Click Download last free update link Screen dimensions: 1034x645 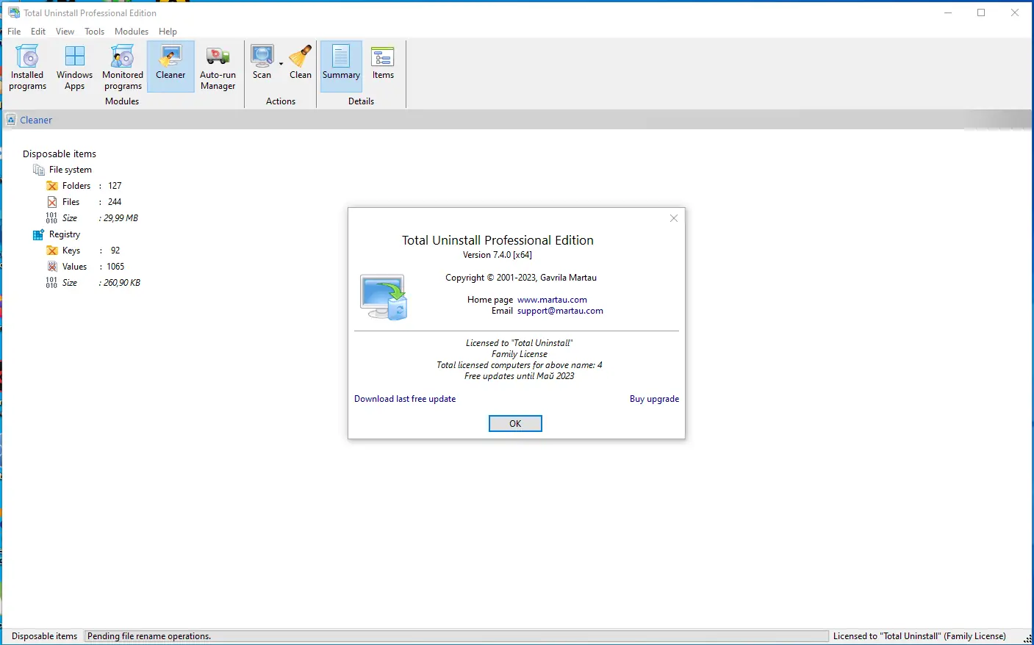[x=405, y=399]
